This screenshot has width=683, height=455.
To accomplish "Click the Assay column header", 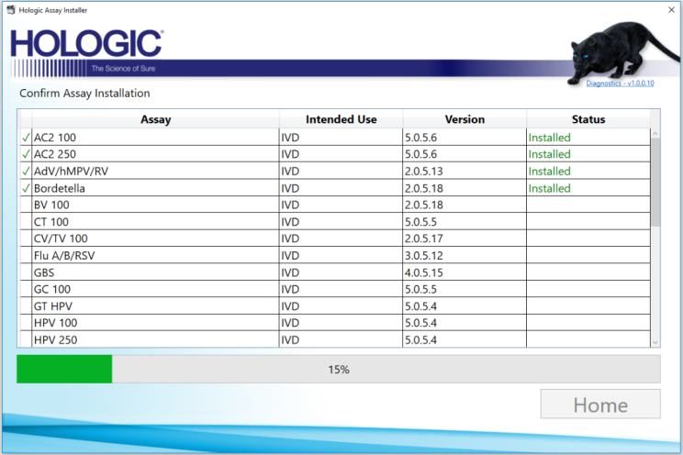I will [x=155, y=119].
